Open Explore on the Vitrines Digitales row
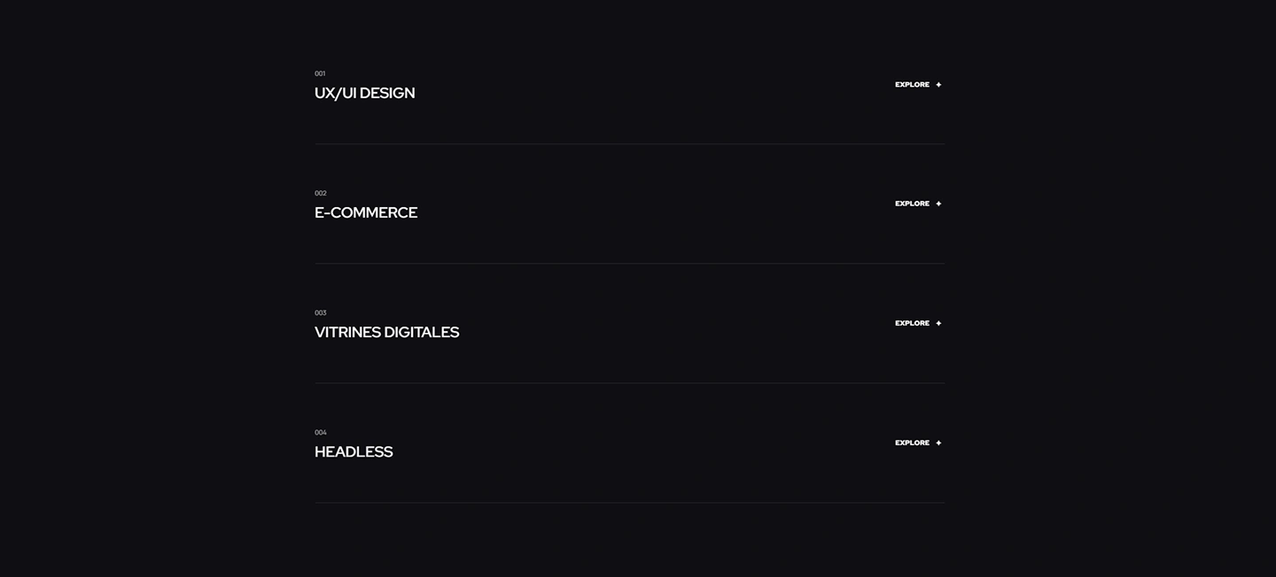The width and height of the screenshot is (1276, 577). point(912,324)
